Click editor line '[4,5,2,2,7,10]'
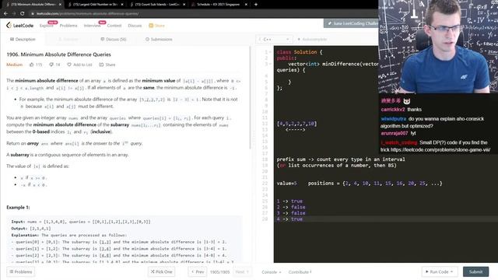Viewport: 498px width, 280px height. click(296, 124)
